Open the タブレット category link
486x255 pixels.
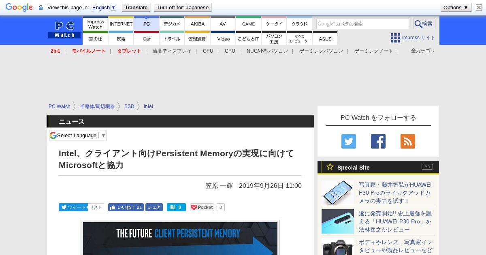click(x=129, y=51)
